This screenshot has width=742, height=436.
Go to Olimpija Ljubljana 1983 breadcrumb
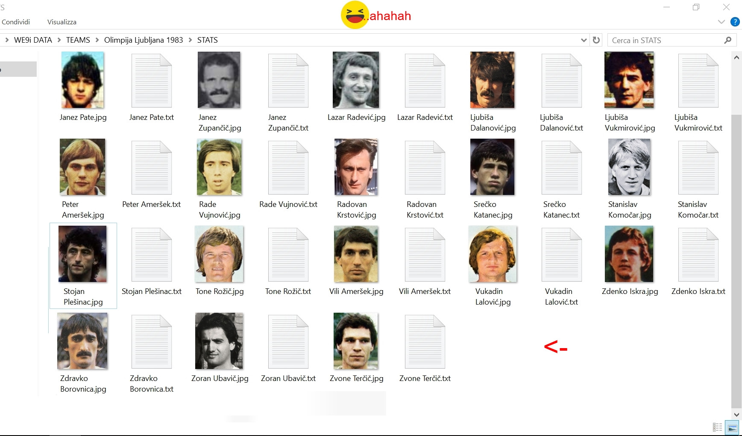pos(144,40)
